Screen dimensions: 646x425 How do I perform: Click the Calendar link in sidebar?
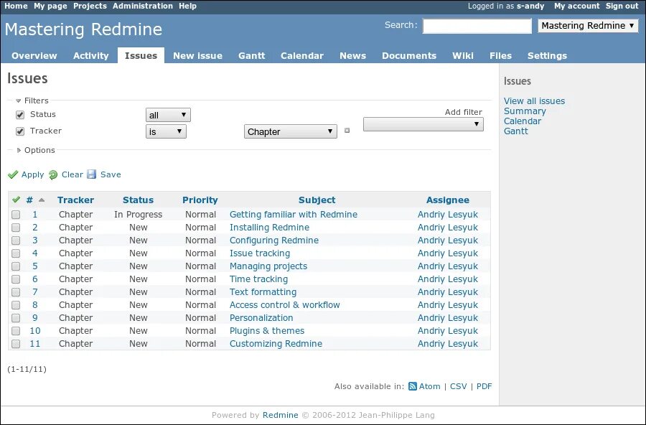523,121
